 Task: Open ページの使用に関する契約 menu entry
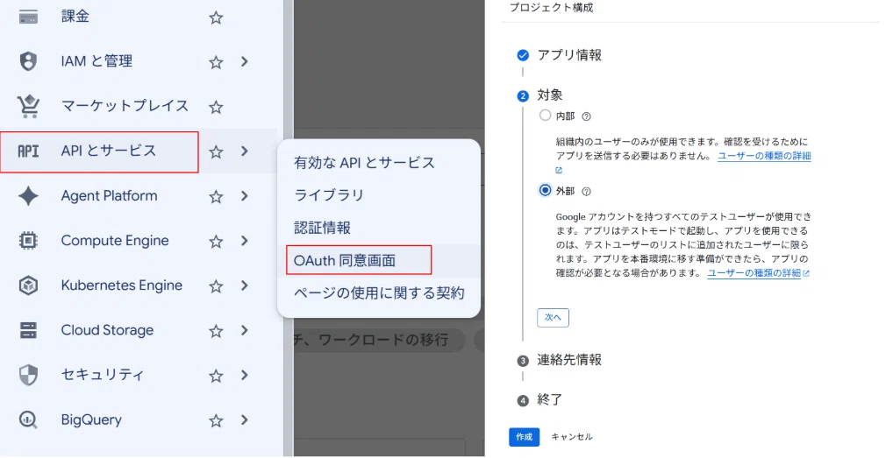(x=379, y=293)
